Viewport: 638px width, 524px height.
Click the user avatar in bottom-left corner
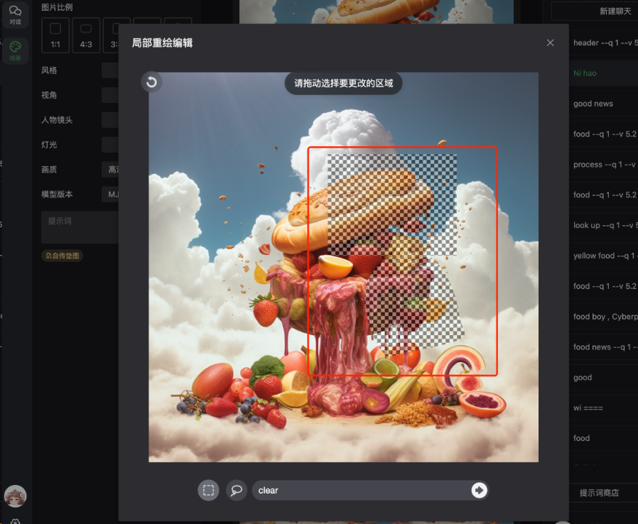point(15,497)
